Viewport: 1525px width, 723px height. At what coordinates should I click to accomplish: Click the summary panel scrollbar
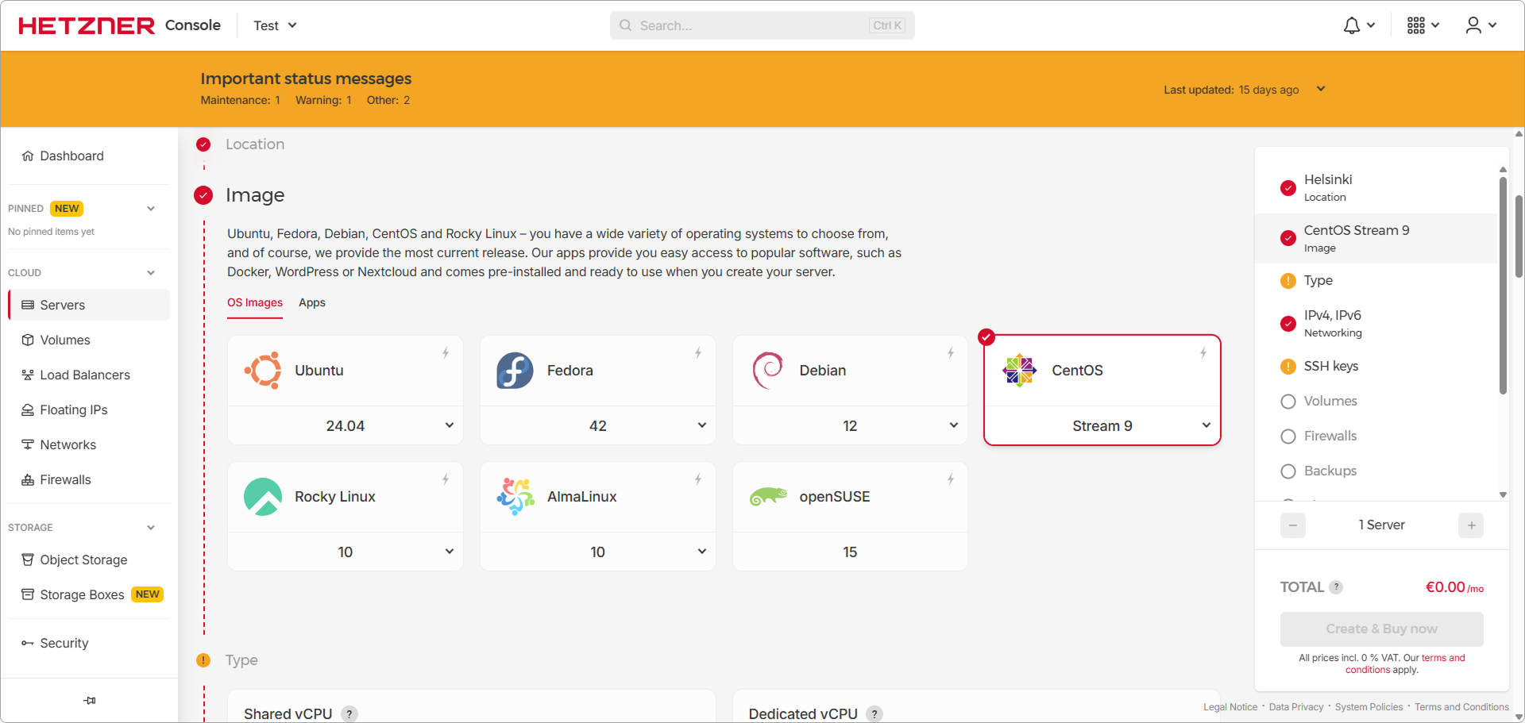pyautogui.click(x=1503, y=286)
